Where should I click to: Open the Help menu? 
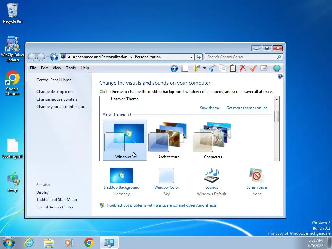[85, 68]
